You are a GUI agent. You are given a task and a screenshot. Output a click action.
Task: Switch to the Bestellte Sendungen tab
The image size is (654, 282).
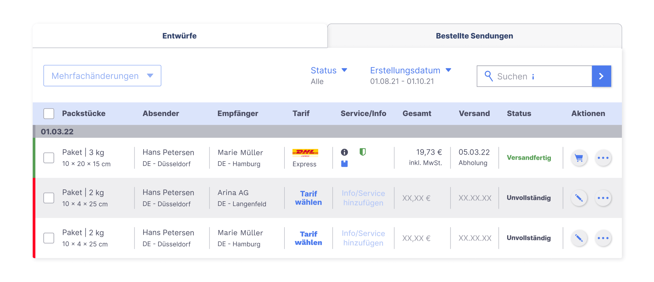tap(474, 36)
